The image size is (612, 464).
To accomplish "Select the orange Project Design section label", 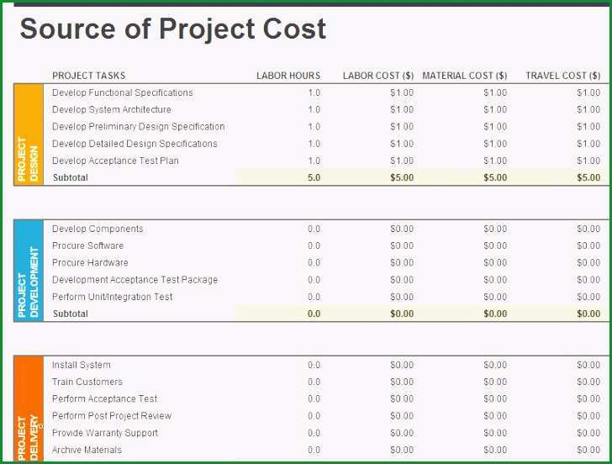I will click(x=29, y=134).
